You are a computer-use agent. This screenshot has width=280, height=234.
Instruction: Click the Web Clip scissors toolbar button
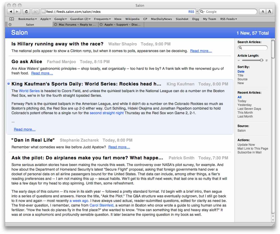(x=36, y=12)
